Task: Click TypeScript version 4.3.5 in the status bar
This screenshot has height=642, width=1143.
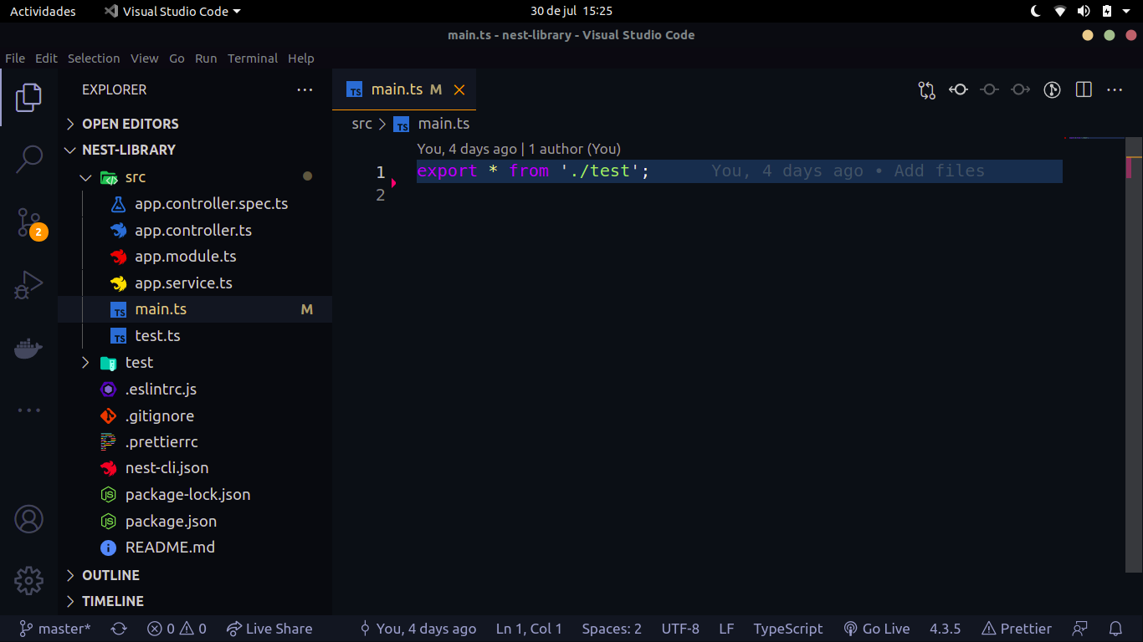Action: [x=945, y=629]
